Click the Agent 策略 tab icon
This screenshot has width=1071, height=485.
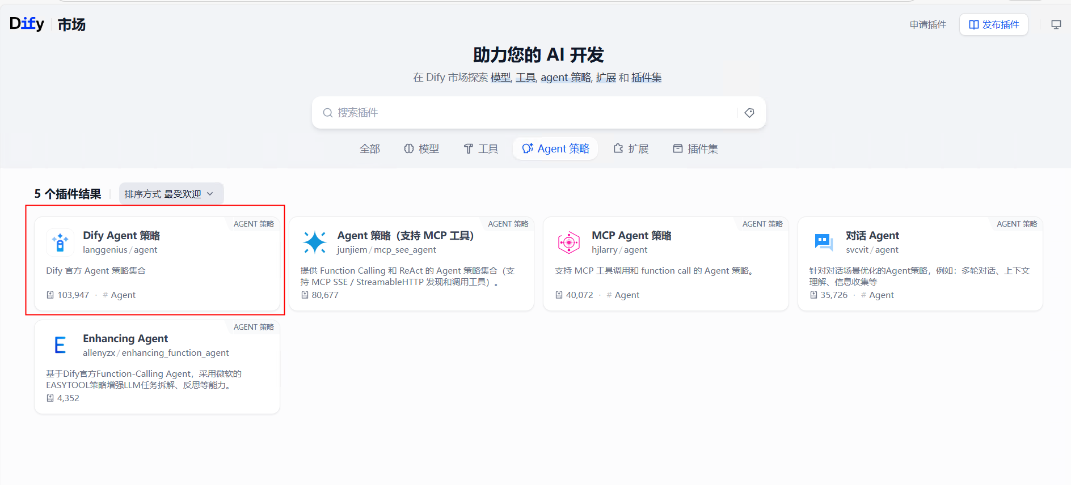click(528, 148)
